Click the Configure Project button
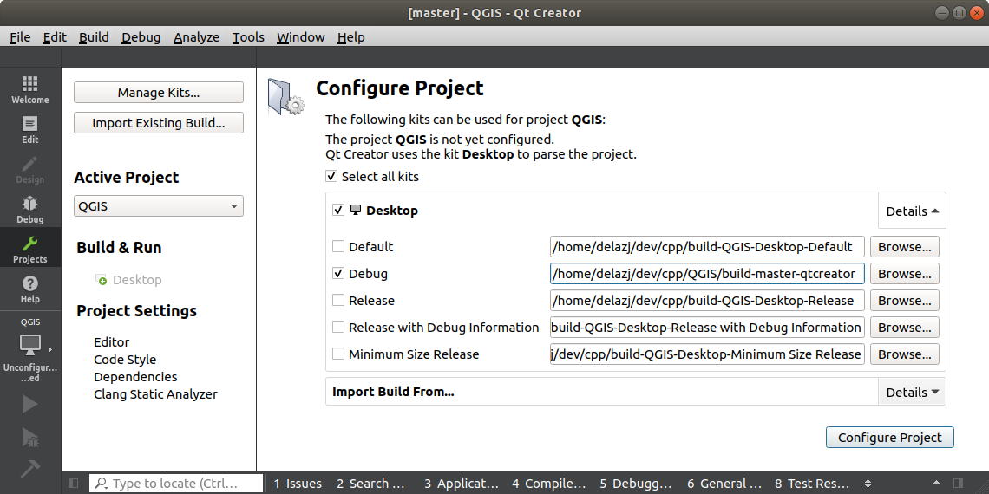This screenshot has width=989, height=494. 889,438
